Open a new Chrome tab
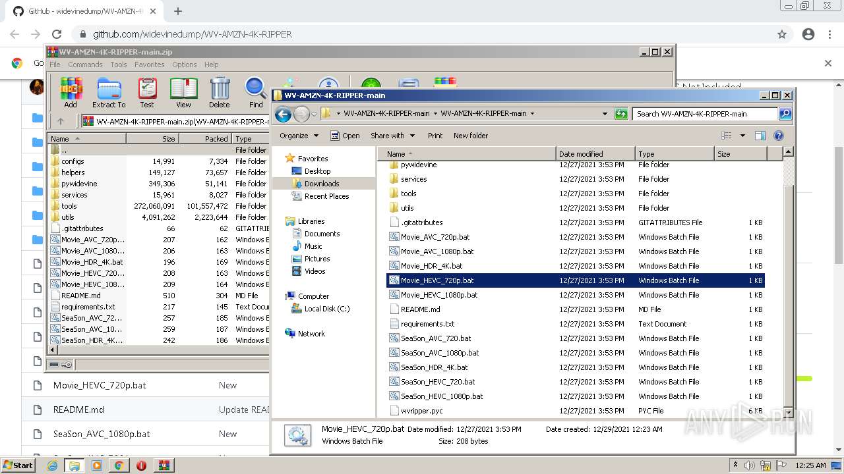 178,11
